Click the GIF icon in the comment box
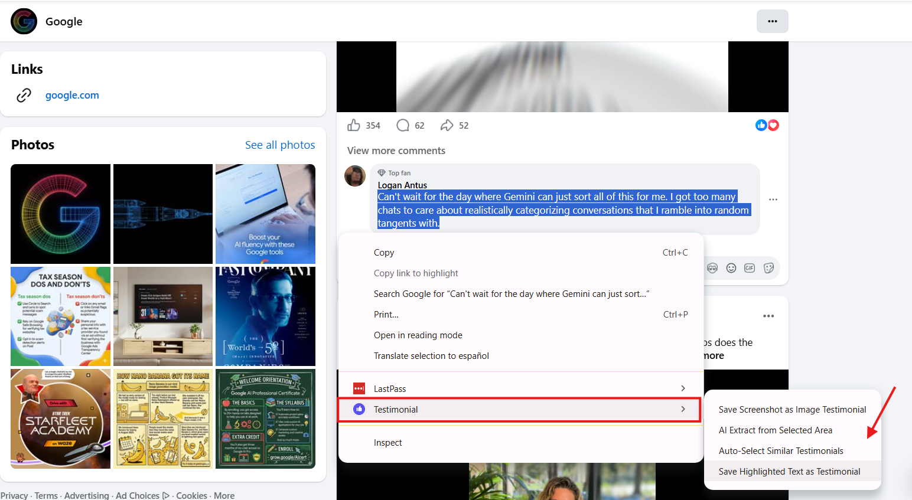 point(750,268)
